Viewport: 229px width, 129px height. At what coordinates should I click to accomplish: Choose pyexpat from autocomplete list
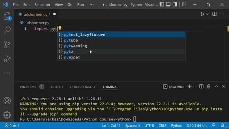click(x=121, y=57)
